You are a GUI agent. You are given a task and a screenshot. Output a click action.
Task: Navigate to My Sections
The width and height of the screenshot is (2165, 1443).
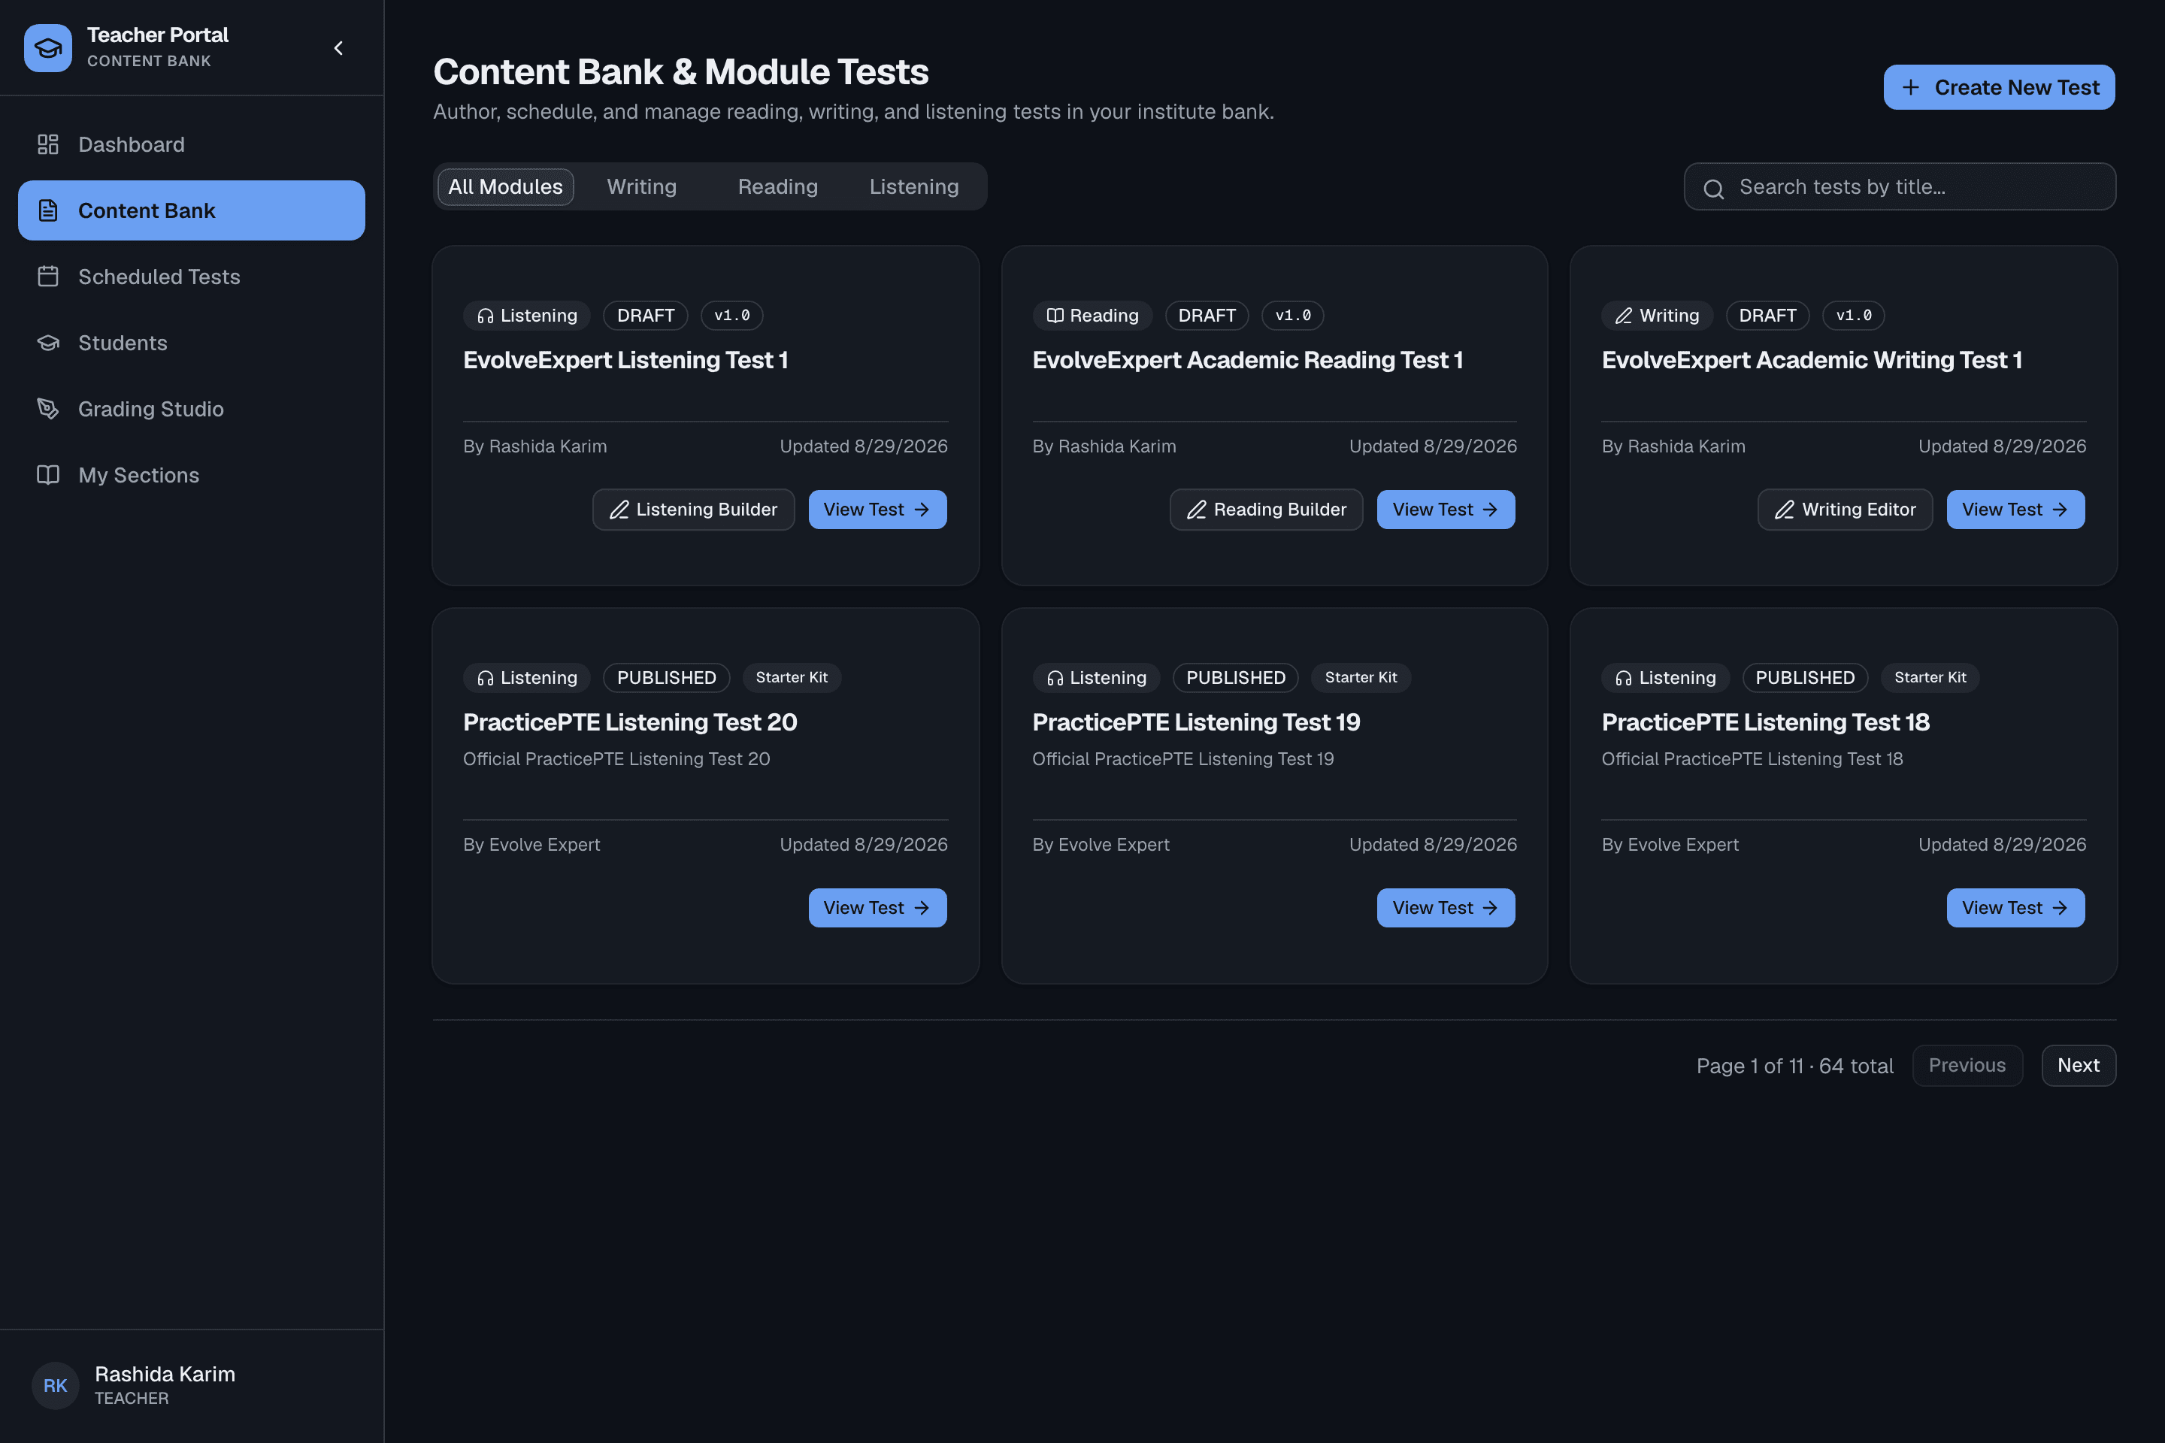click(x=192, y=475)
